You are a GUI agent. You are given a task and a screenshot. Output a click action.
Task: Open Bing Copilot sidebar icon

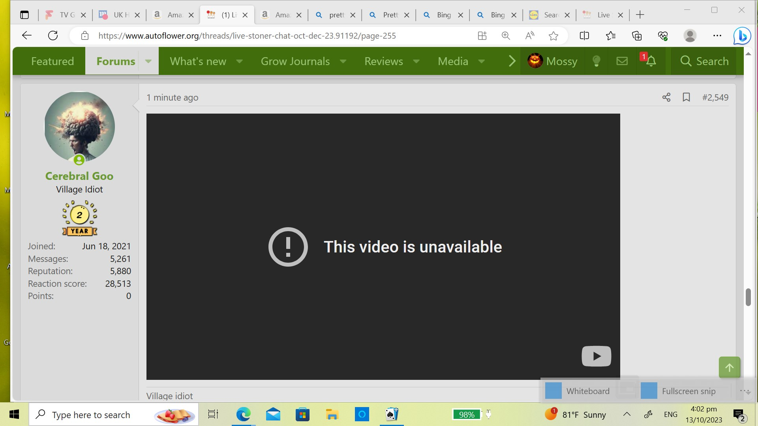pos(742,36)
